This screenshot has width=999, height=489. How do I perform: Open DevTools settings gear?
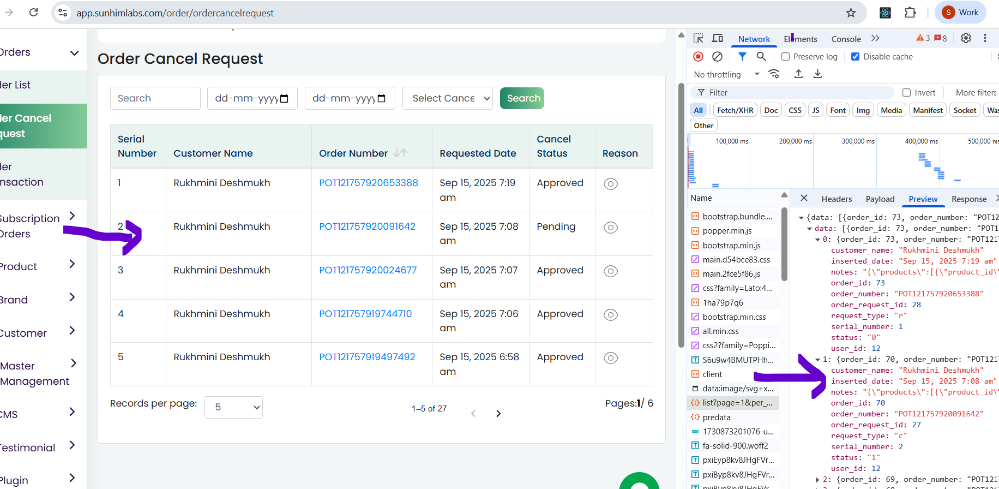pyautogui.click(x=966, y=38)
